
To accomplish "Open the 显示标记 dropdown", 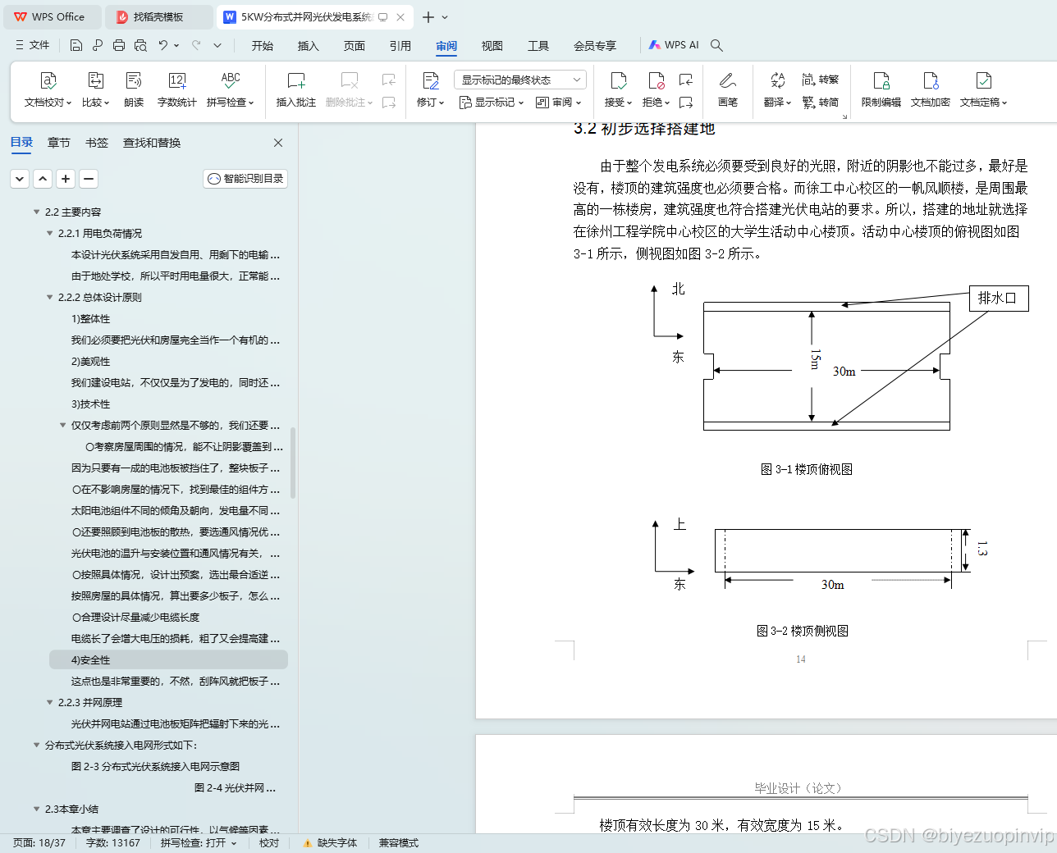I will 492,103.
